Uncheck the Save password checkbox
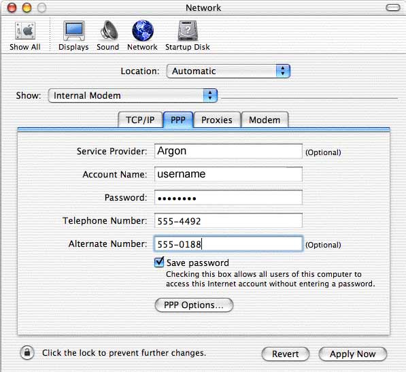The image size is (406, 372). click(x=159, y=263)
